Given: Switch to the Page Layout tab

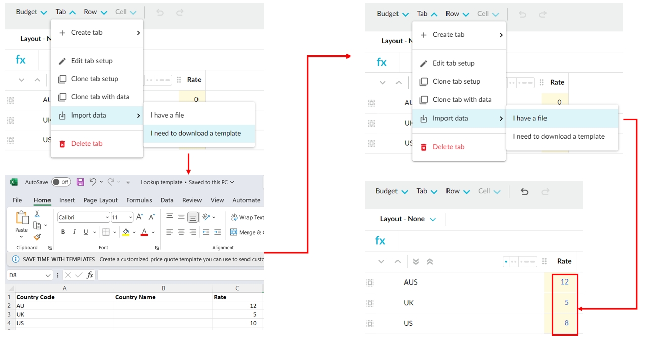Looking at the screenshot, I should [101, 200].
